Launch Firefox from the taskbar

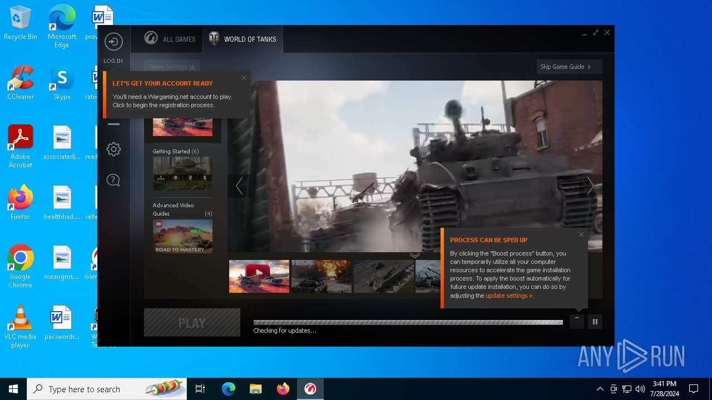pyautogui.click(x=283, y=389)
